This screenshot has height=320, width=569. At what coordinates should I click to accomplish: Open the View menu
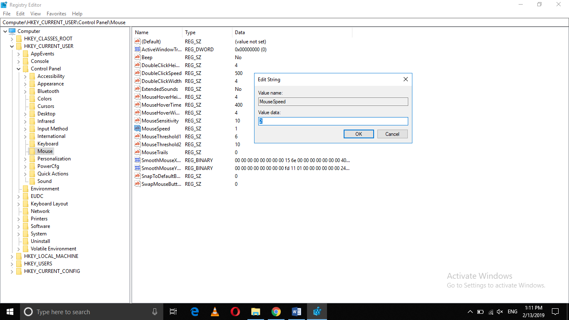(x=35, y=13)
